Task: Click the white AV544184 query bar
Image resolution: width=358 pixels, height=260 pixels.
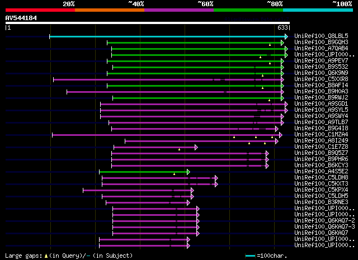Action: point(148,23)
